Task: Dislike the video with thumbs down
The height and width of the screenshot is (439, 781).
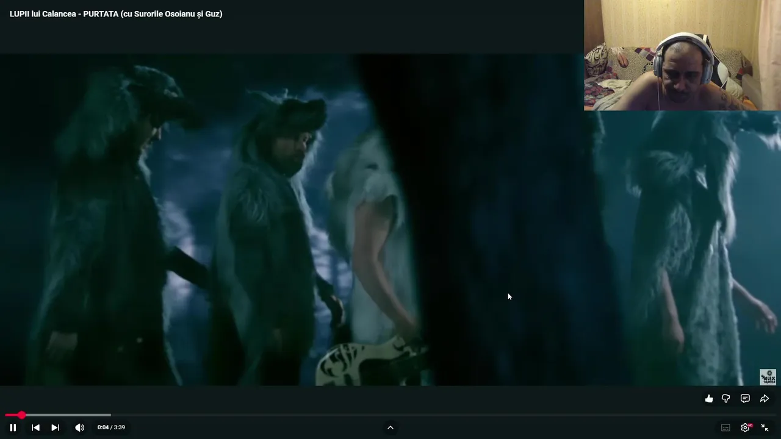Action: (x=726, y=399)
